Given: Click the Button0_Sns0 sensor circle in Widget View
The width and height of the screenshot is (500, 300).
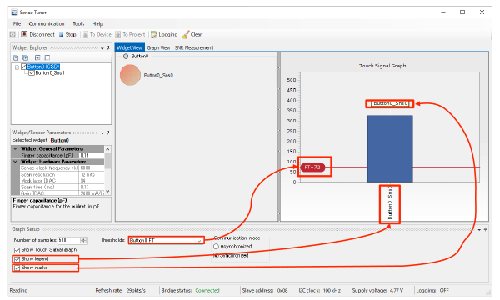Looking at the screenshot, I should pyautogui.click(x=130, y=75).
